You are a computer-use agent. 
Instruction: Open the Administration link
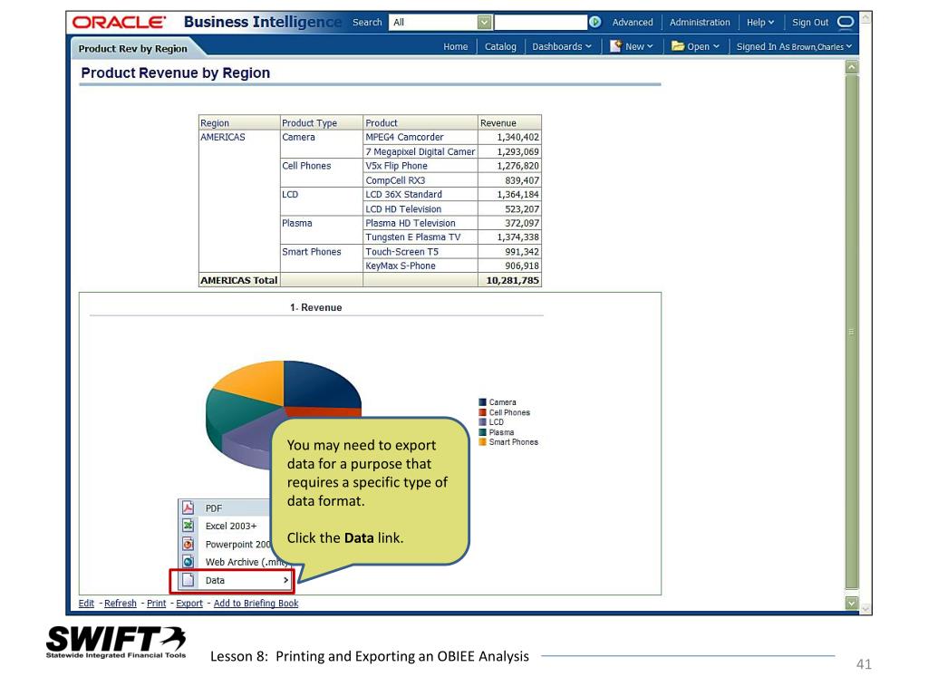coord(700,23)
